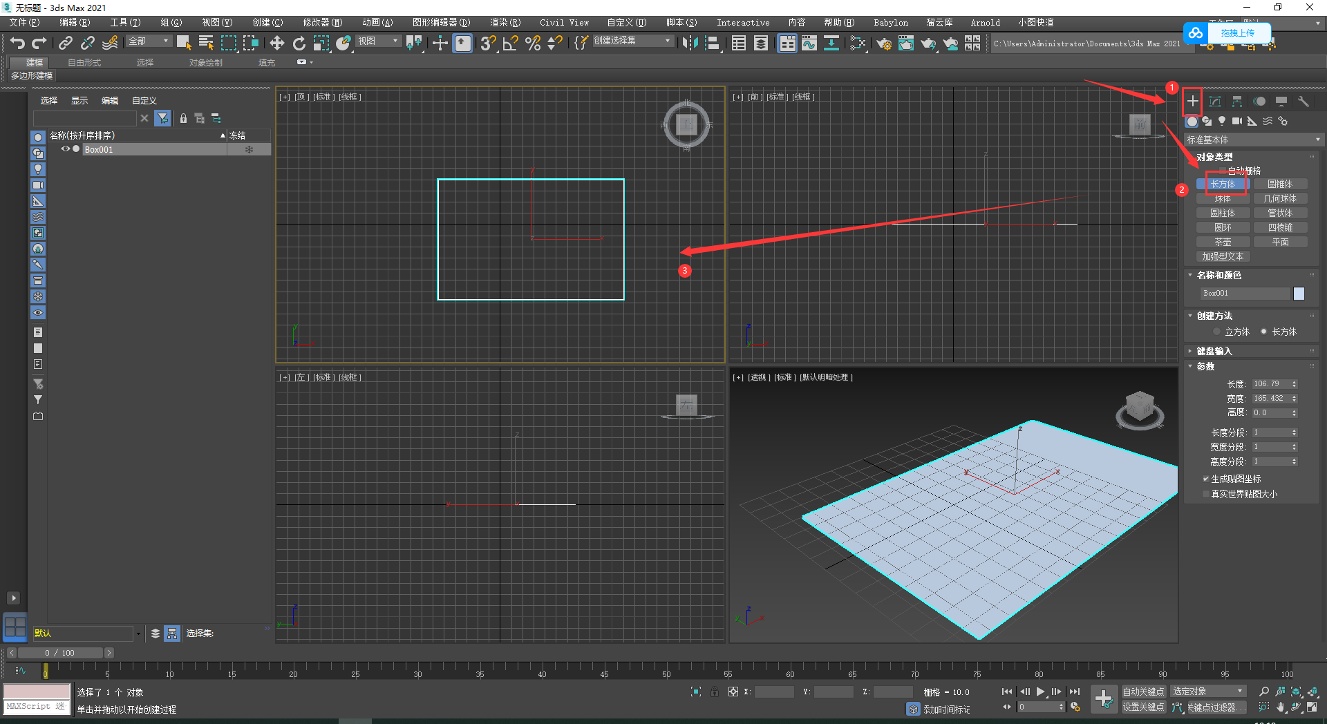Viewport: 1327px width, 724px height.
Task: Open the Modify tab in command panel
Action: [x=1215, y=102]
